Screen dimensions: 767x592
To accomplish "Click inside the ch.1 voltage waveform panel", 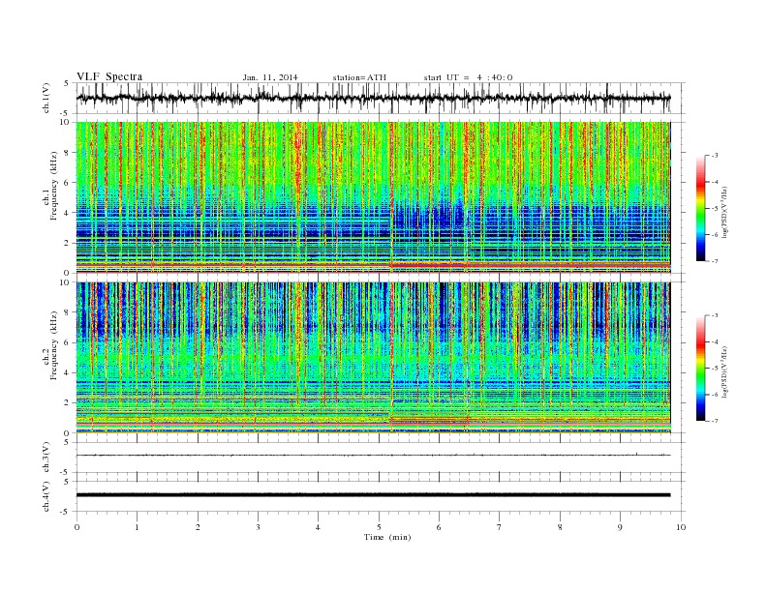I will point(381,98).
